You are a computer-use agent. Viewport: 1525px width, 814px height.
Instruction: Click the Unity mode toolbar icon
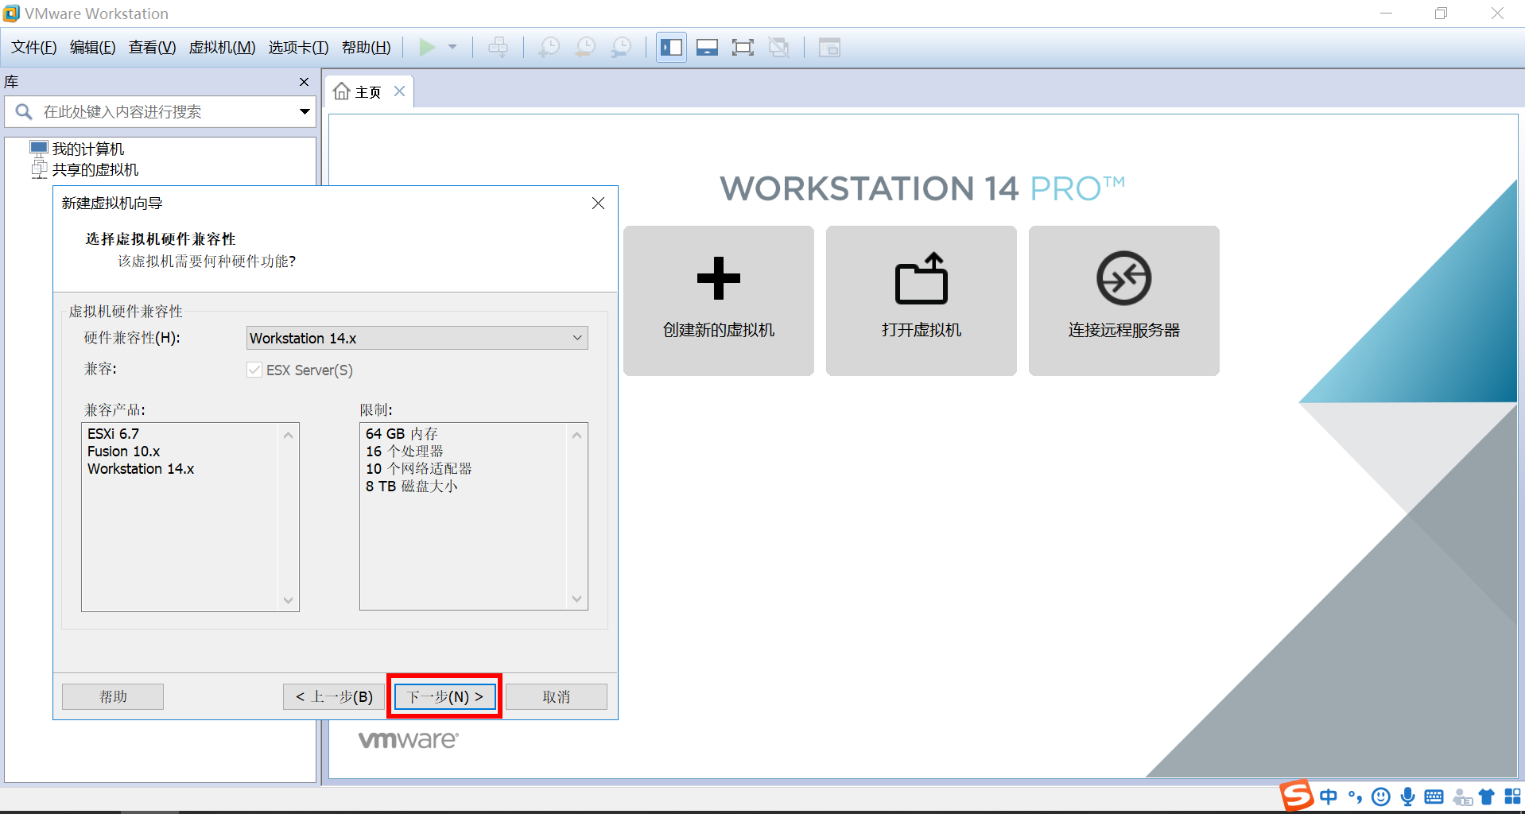click(779, 48)
